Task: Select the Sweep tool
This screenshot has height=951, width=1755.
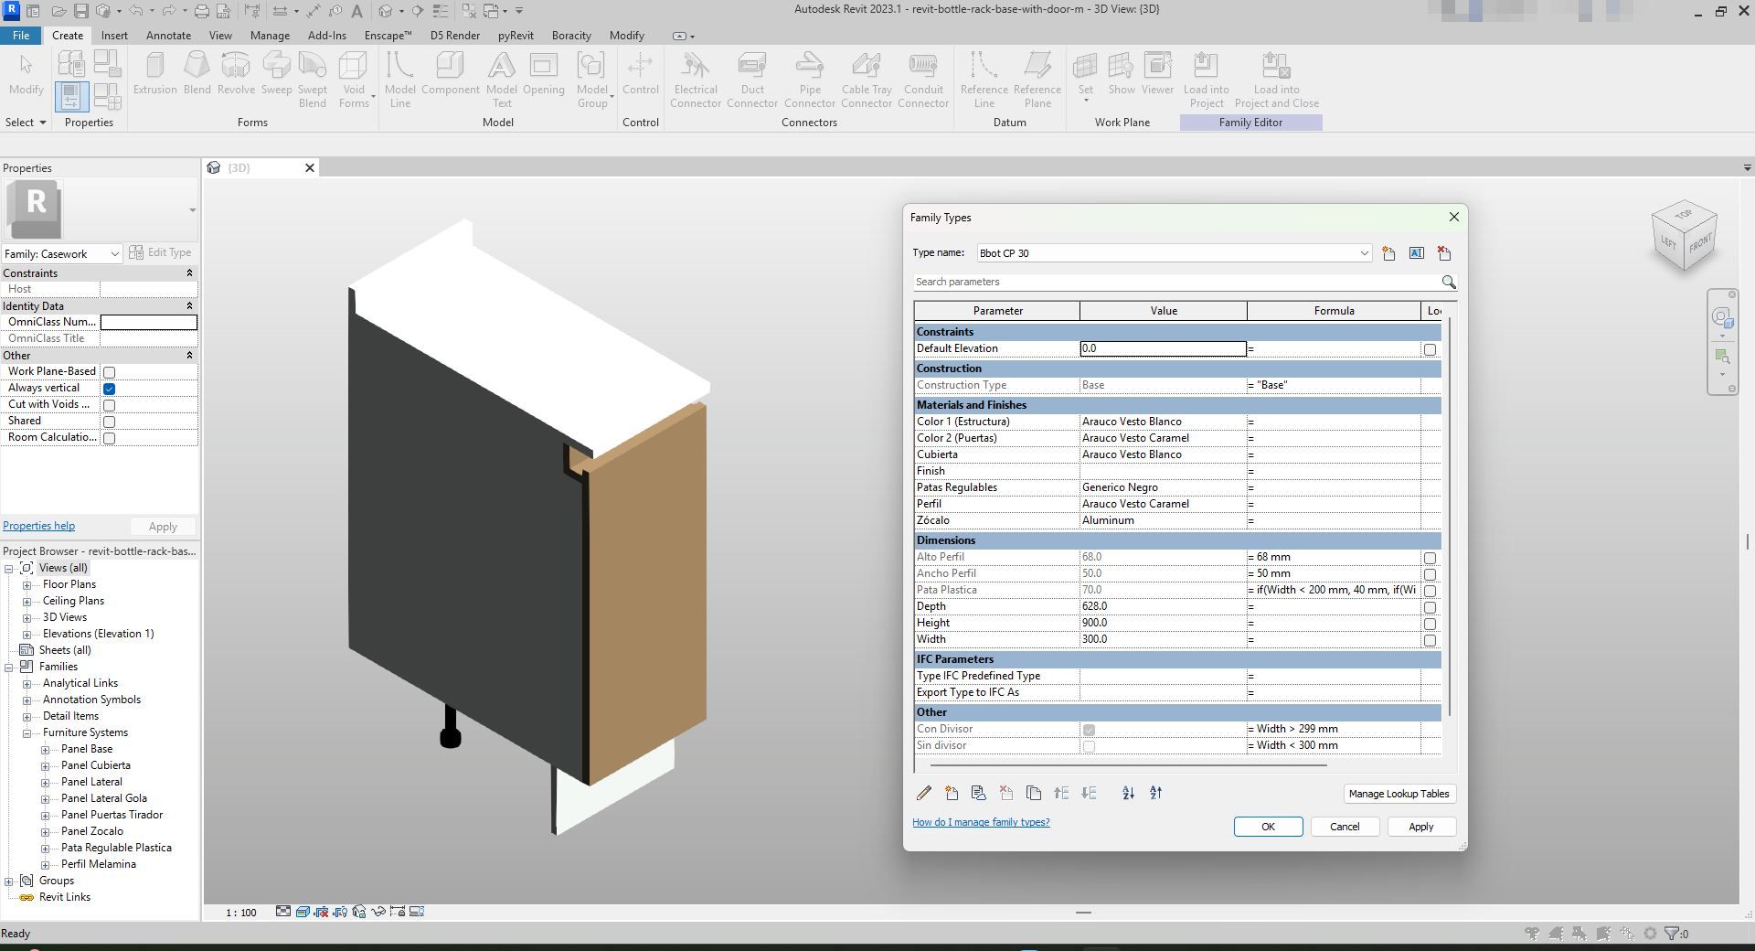Action: click(276, 73)
